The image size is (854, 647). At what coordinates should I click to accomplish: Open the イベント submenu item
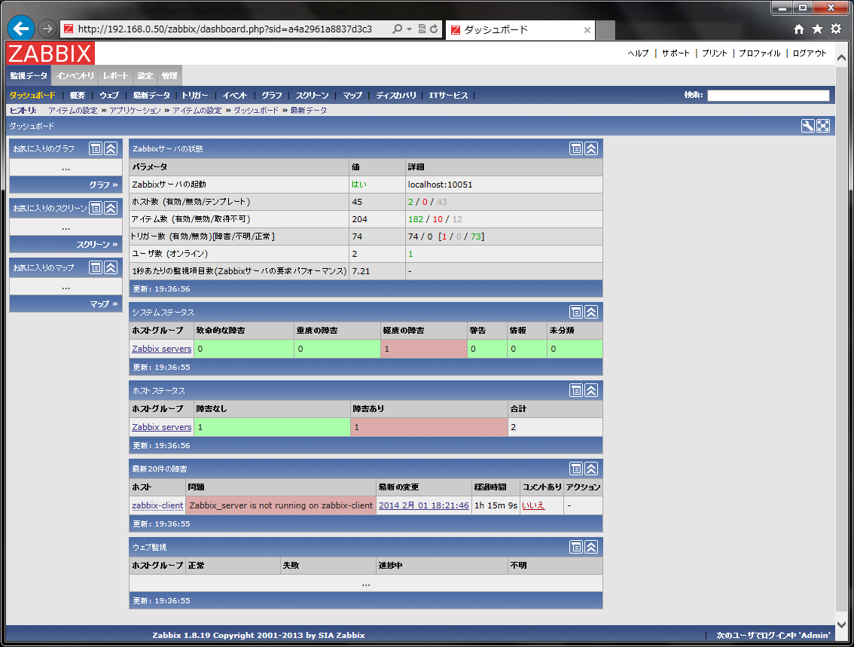(x=235, y=96)
